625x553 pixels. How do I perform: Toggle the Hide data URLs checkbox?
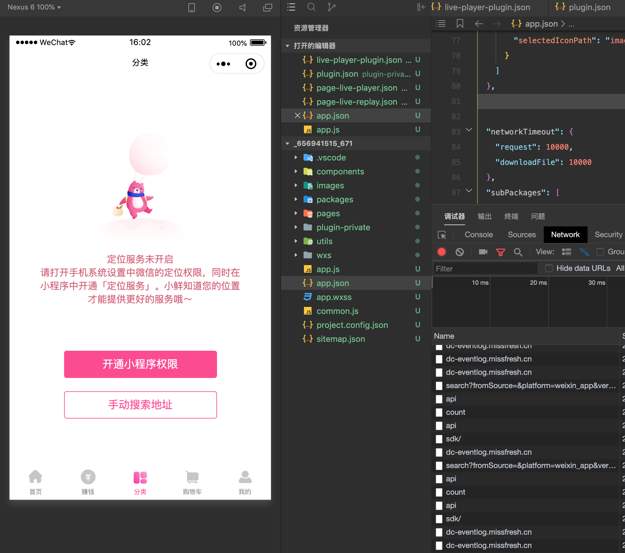coord(549,268)
